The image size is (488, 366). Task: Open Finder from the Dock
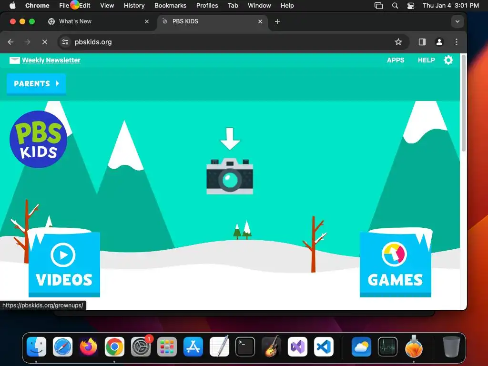tap(36, 347)
